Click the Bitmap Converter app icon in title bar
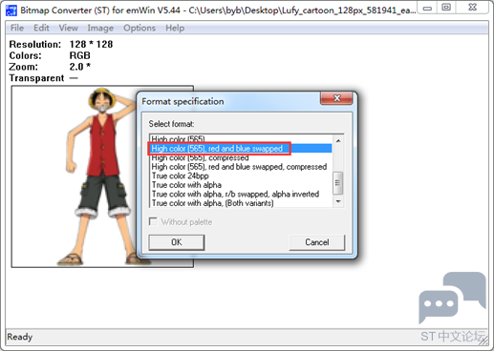This screenshot has width=494, height=351. [11, 10]
